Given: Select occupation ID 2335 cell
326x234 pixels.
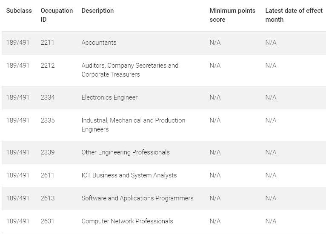Looking at the screenshot, I should (48, 120).
